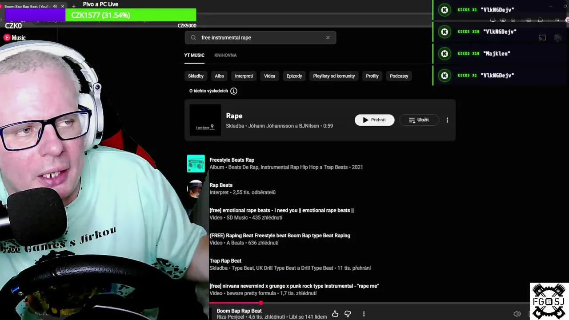This screenshot has height=320, width=569.
Task: Filter results by Alba
Action: [219, 76]
